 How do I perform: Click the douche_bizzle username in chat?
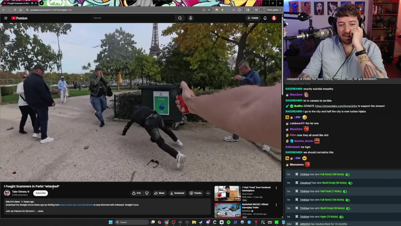304,141
